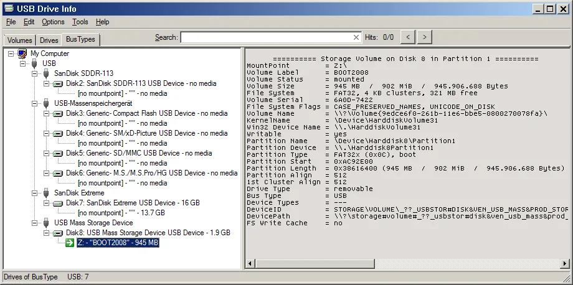The height and width of the screenshot is (285, 573).
Task: Click the FS Write Cache line
Action: click(295, 223)
